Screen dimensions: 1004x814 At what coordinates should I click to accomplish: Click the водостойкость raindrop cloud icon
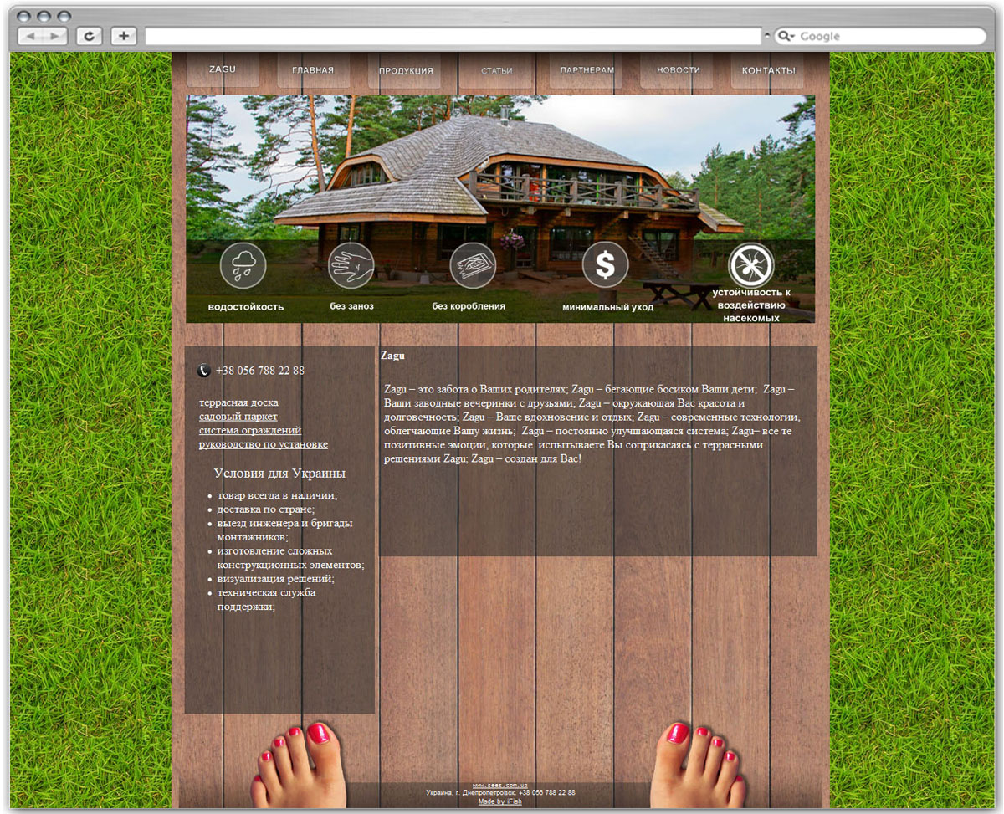[243, 265]
